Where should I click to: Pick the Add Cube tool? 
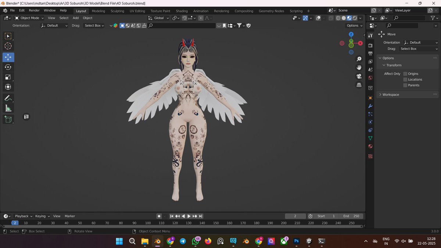click(8, 119)
